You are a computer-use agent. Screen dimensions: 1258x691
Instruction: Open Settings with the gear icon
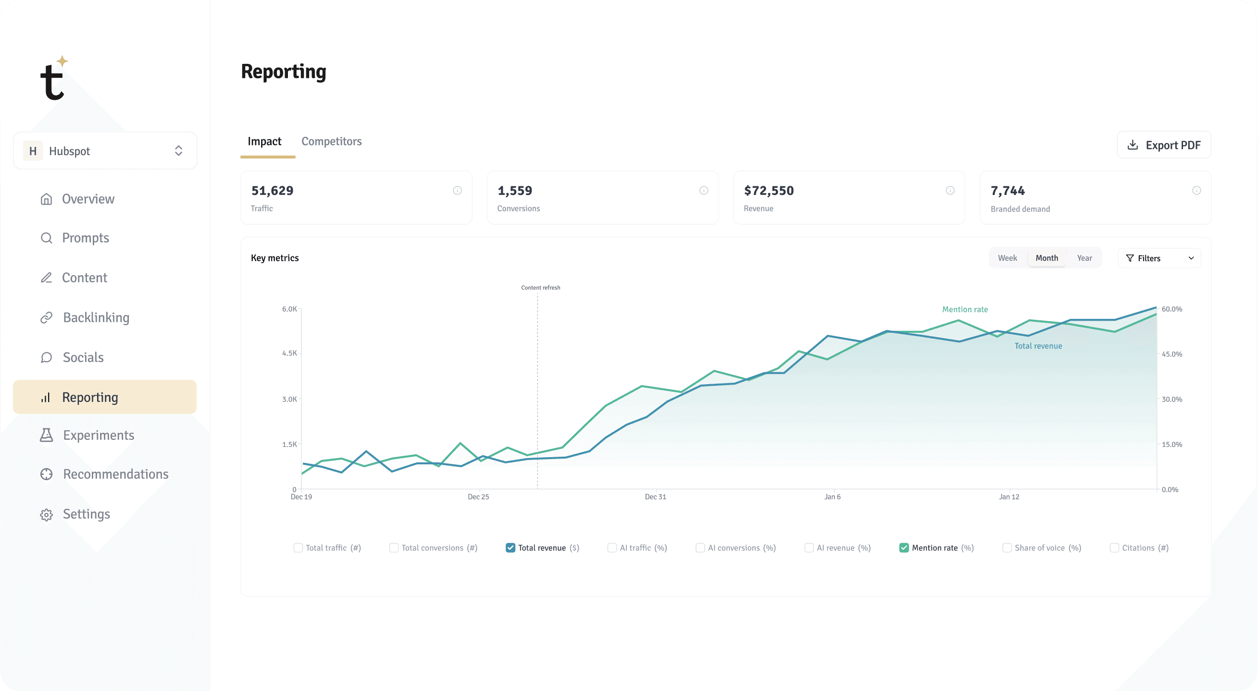(x=47, y=514)
